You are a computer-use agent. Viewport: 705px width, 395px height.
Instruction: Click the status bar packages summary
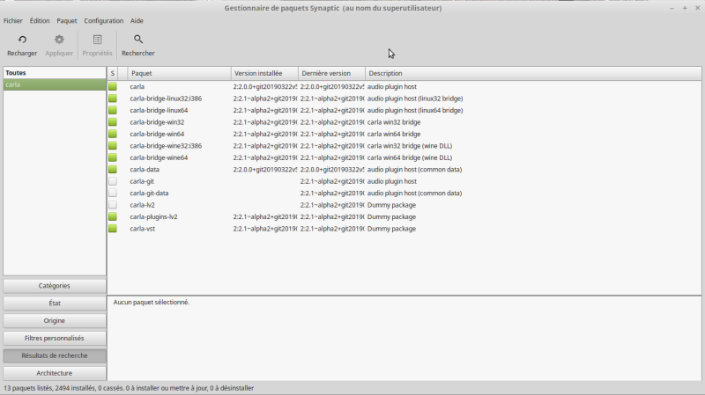point(129,388)
